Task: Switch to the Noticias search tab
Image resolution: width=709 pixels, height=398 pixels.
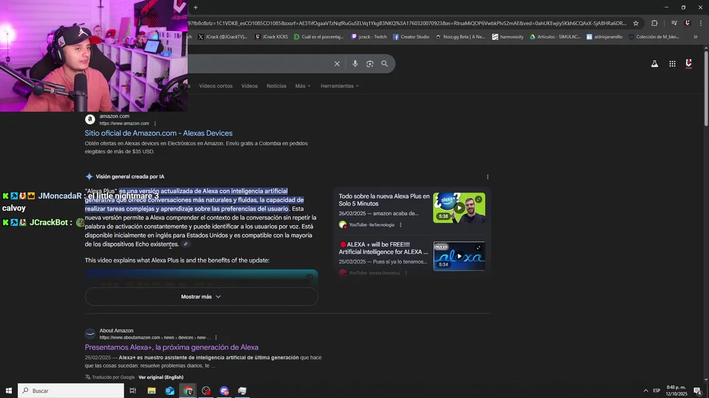Action: 276,86
